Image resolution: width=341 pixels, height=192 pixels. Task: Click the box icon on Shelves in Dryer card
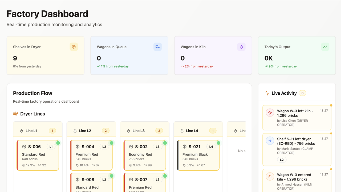point(74,47)
